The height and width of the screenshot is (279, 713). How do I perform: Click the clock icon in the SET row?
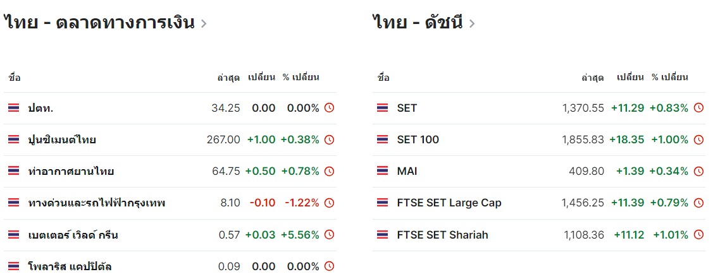[698, 108]
